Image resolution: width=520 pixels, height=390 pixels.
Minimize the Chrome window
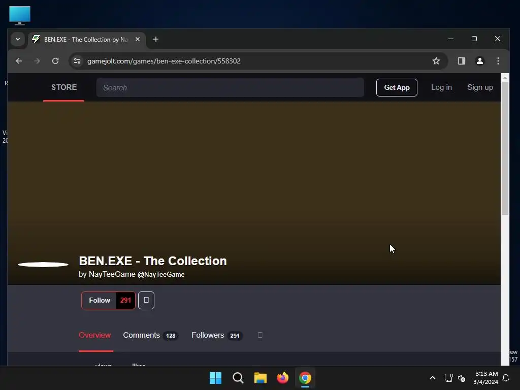point(451,39)
